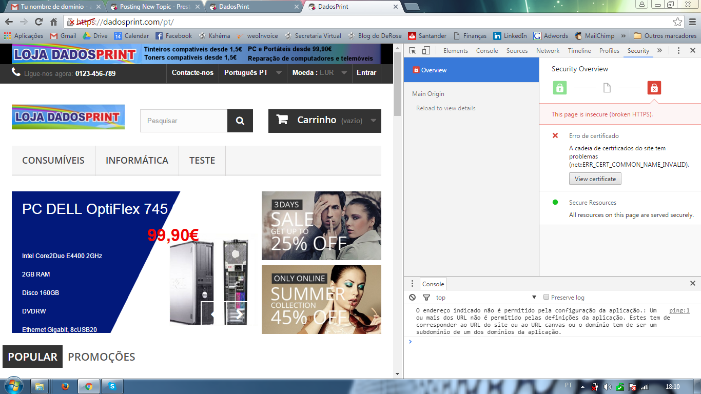Switch to the Sources DevTools tab
The image size is (701, 394).
click(517, 51)
